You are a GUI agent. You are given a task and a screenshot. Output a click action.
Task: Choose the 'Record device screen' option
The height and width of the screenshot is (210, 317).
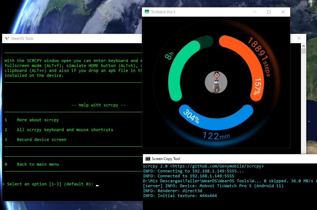[x=41, y=140]
